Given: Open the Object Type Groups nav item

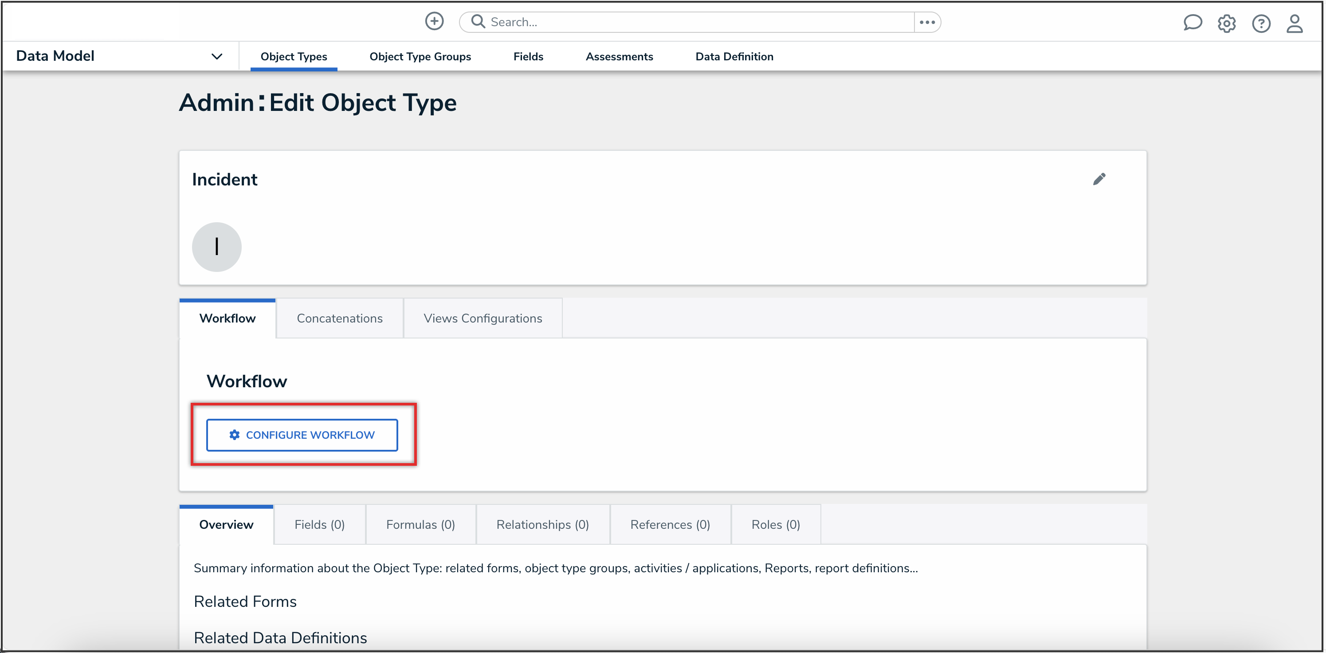Looking at the screenshot, I should (420, 56).
